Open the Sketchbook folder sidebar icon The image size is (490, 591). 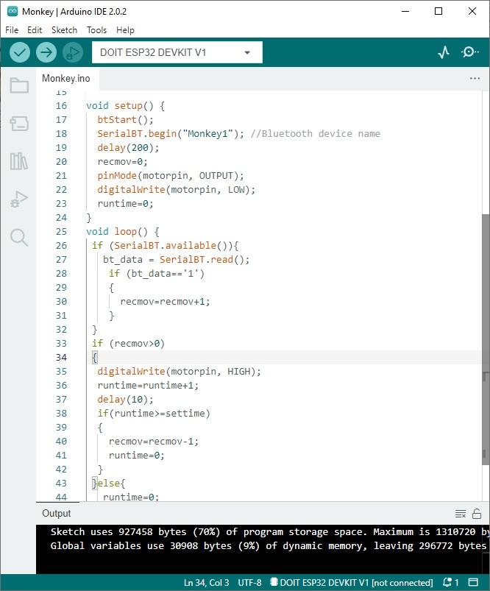tap(19, 85)
